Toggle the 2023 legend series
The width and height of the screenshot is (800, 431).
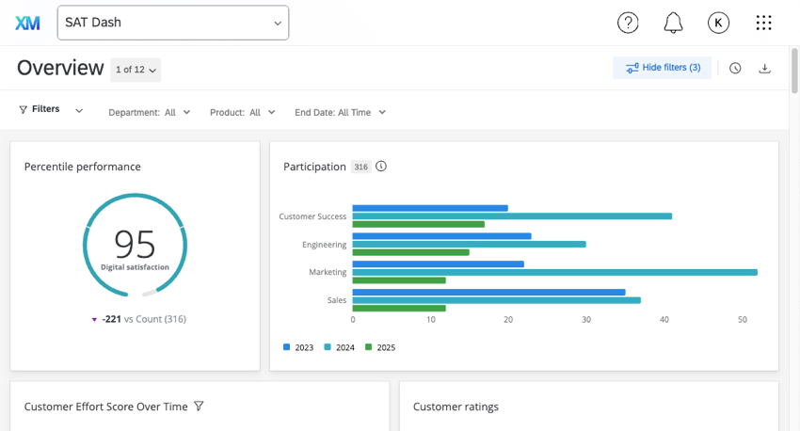[x=298, y=347]
